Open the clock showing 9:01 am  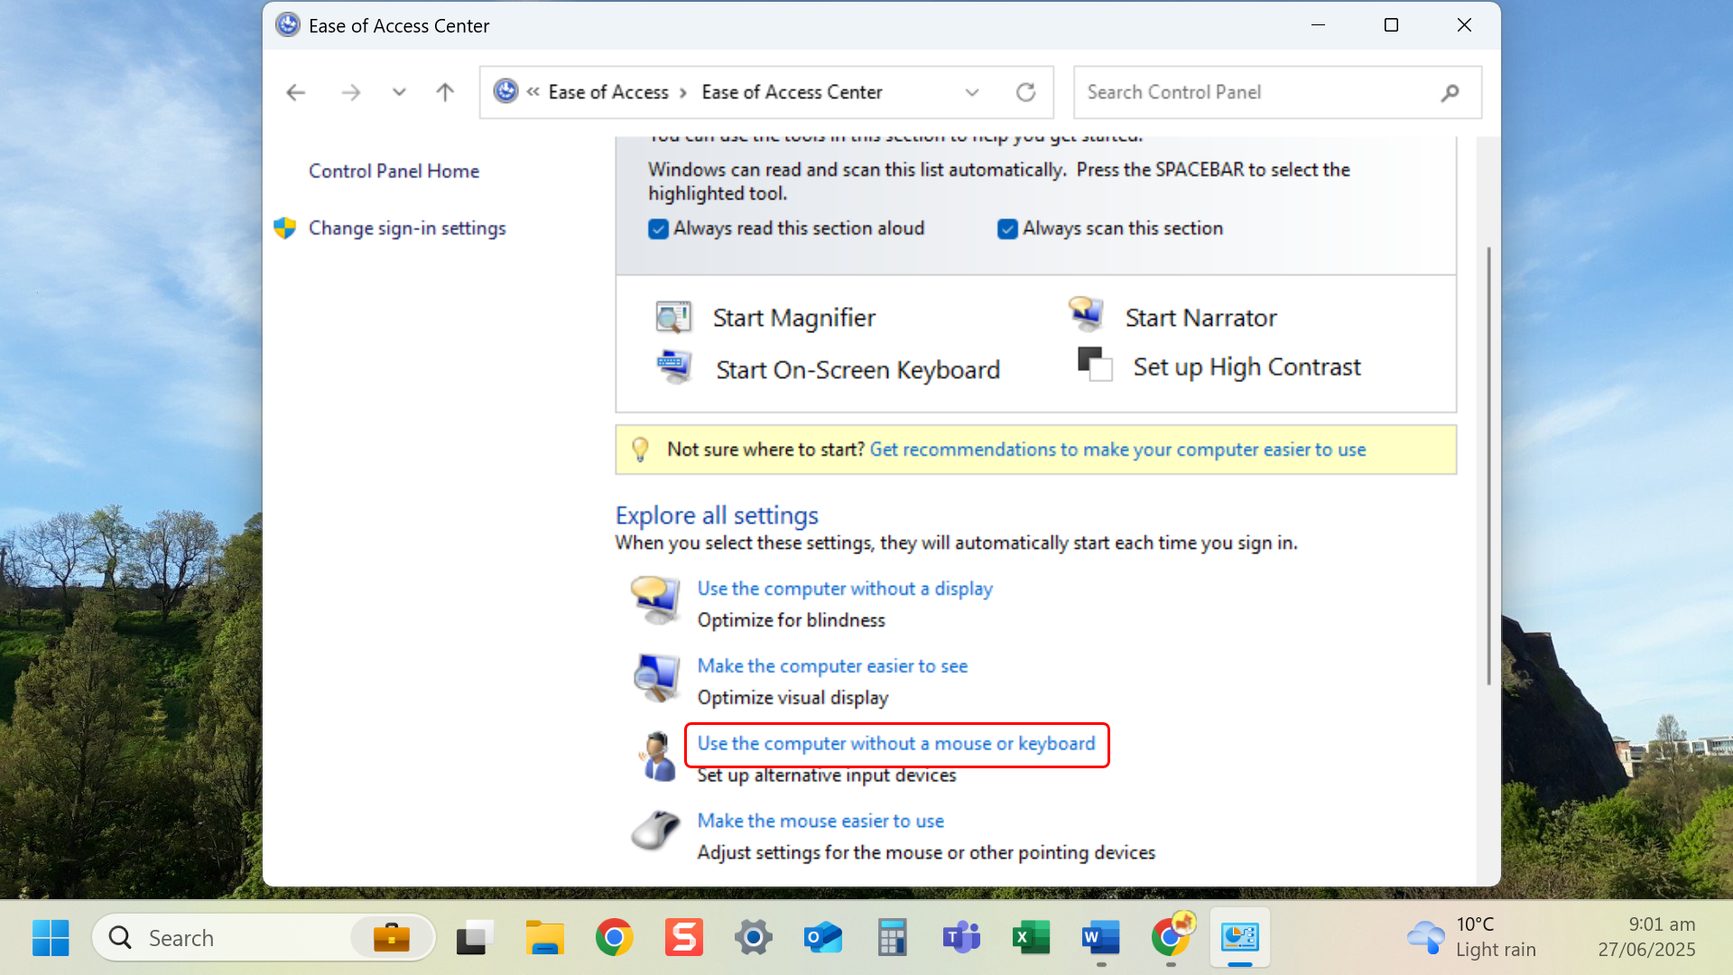tap(1646, 937)
